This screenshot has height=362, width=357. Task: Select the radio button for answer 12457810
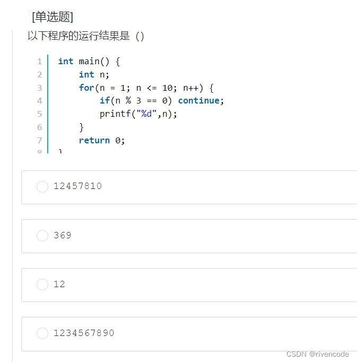(42, 186)
